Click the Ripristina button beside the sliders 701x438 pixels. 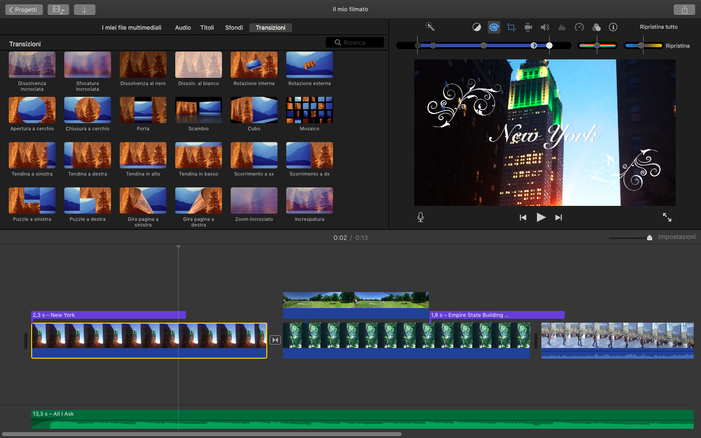tap(678, 46)
